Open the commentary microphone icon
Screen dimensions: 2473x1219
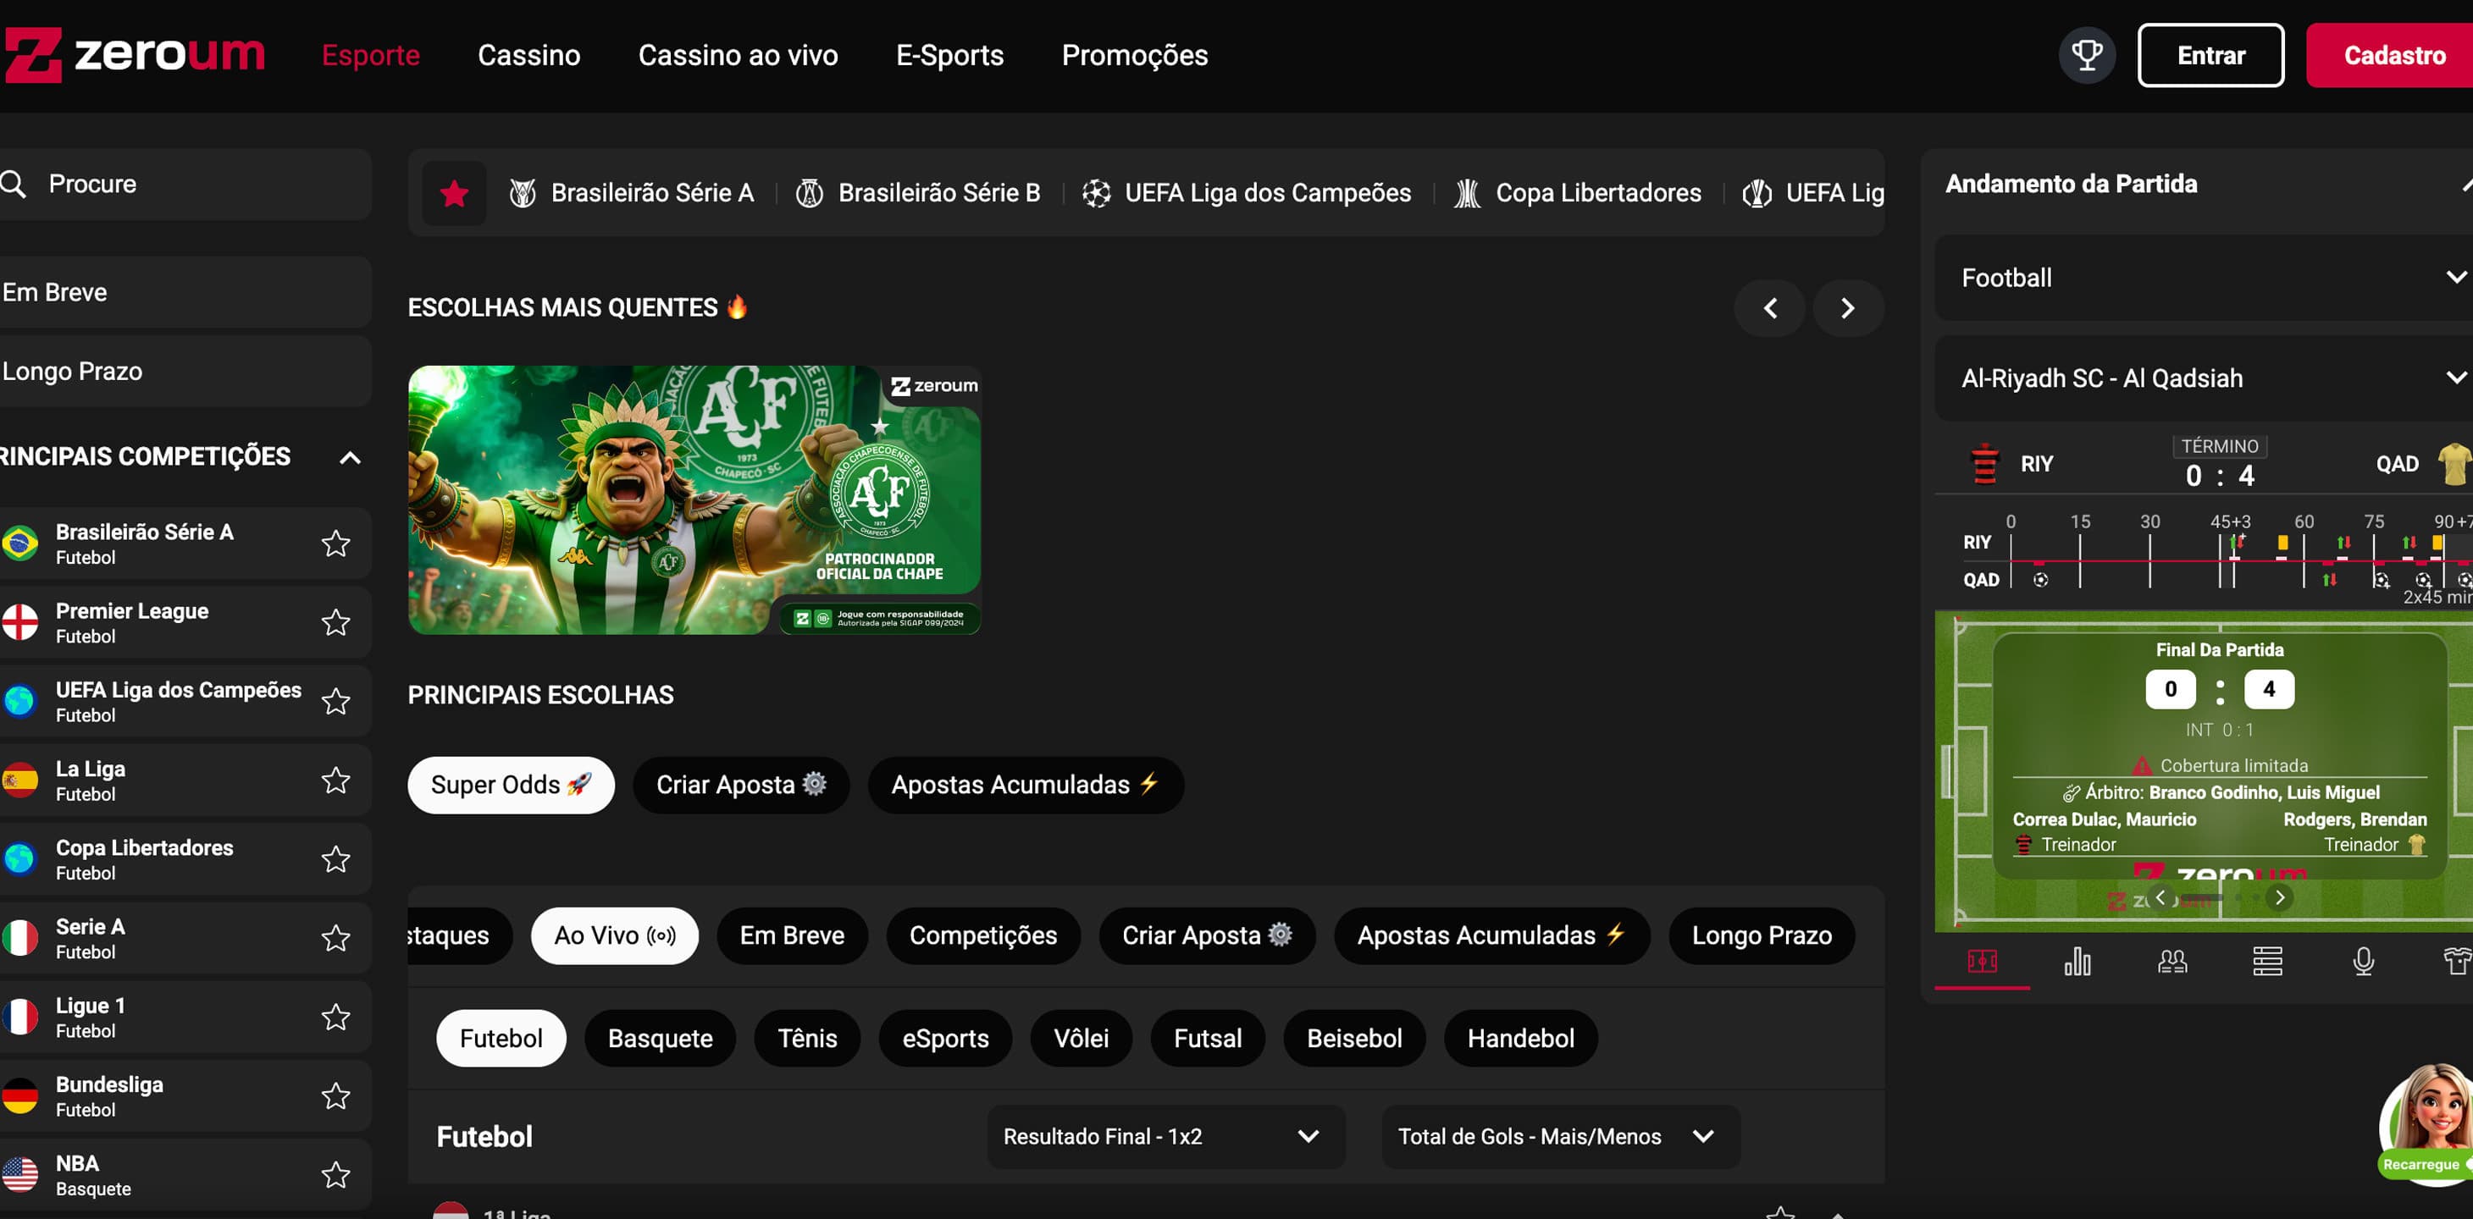[x=2364, y=961]
